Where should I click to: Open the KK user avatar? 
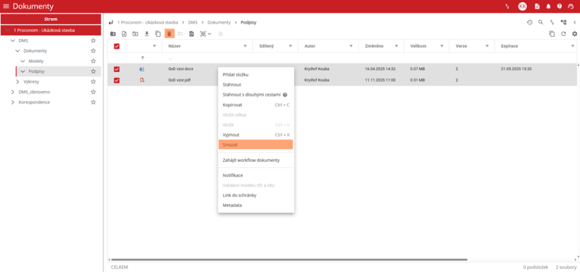[x=522, y=6]
